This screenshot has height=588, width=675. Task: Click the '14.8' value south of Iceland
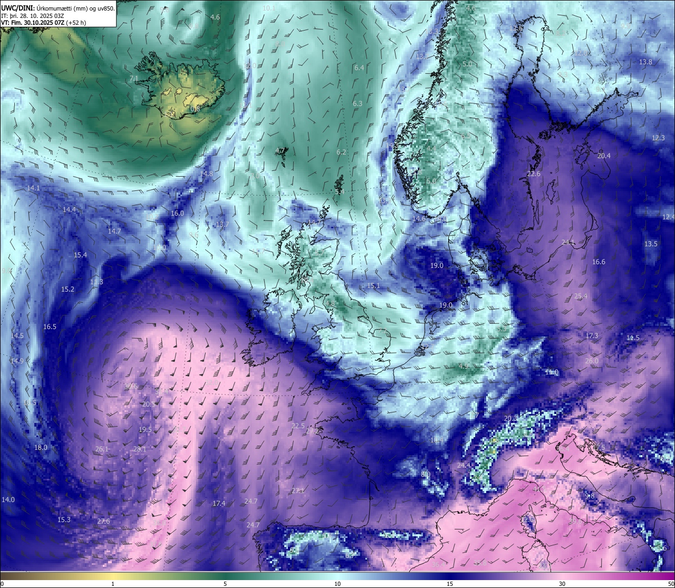pyautogui.click(x=207, y=173)
